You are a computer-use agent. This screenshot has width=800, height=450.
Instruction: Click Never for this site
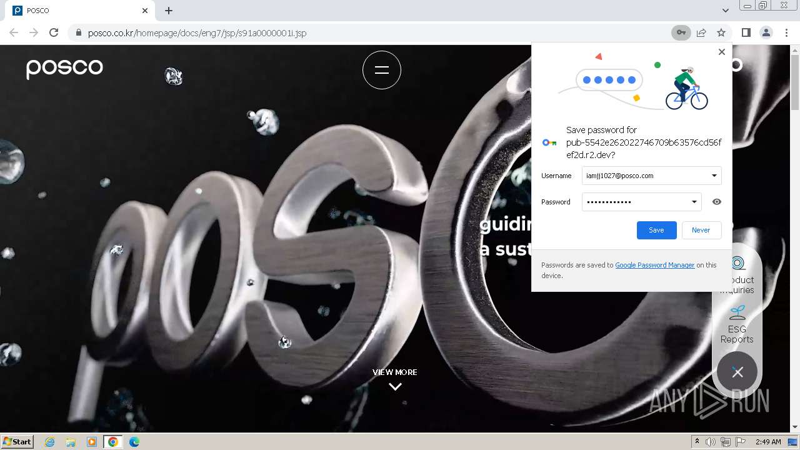click(701, 230)
